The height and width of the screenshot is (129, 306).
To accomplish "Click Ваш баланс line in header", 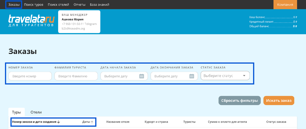I will pos(273,17).
